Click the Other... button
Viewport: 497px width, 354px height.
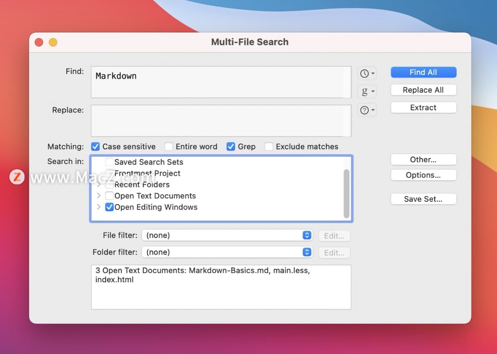pyautogui.click(x=423, y=159)
